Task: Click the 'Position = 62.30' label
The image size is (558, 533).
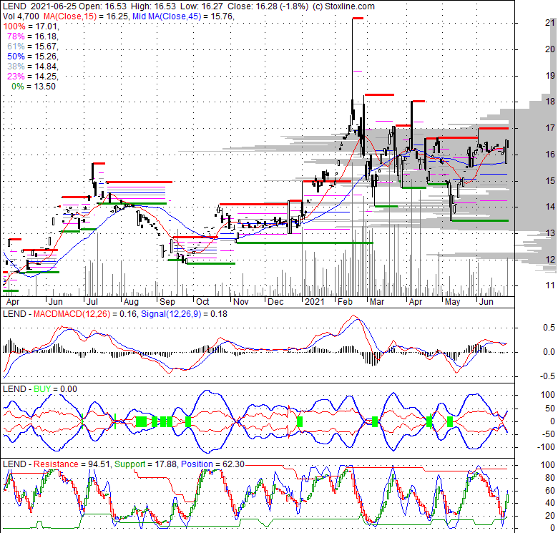Action: point(212,464)
